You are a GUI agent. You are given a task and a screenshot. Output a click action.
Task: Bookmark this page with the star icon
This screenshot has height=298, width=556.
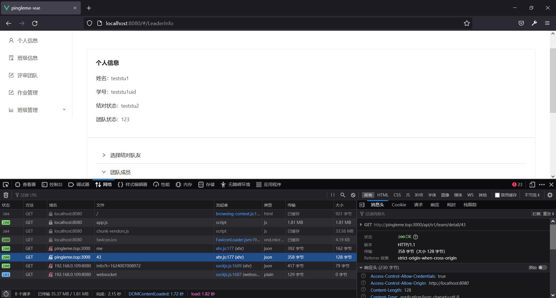(x=467, y=23)
